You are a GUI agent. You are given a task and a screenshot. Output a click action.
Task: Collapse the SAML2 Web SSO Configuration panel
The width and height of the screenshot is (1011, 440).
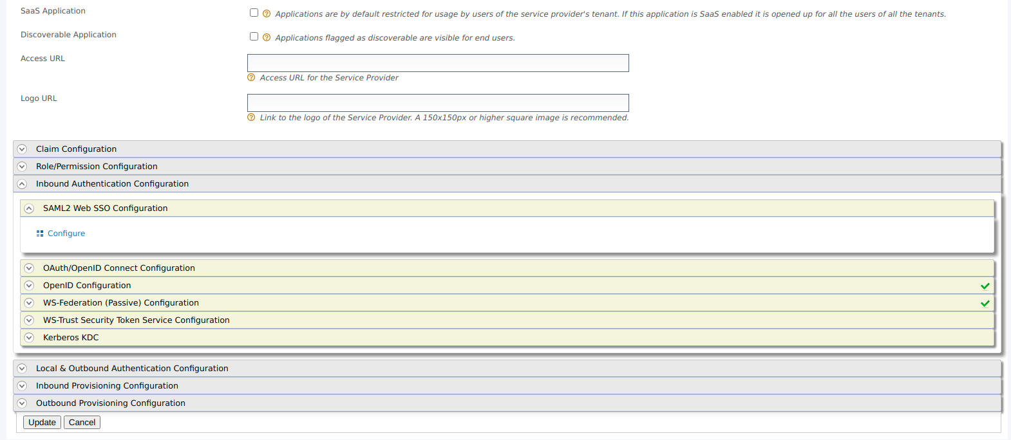pyautogui.click(x=29, y=208)
